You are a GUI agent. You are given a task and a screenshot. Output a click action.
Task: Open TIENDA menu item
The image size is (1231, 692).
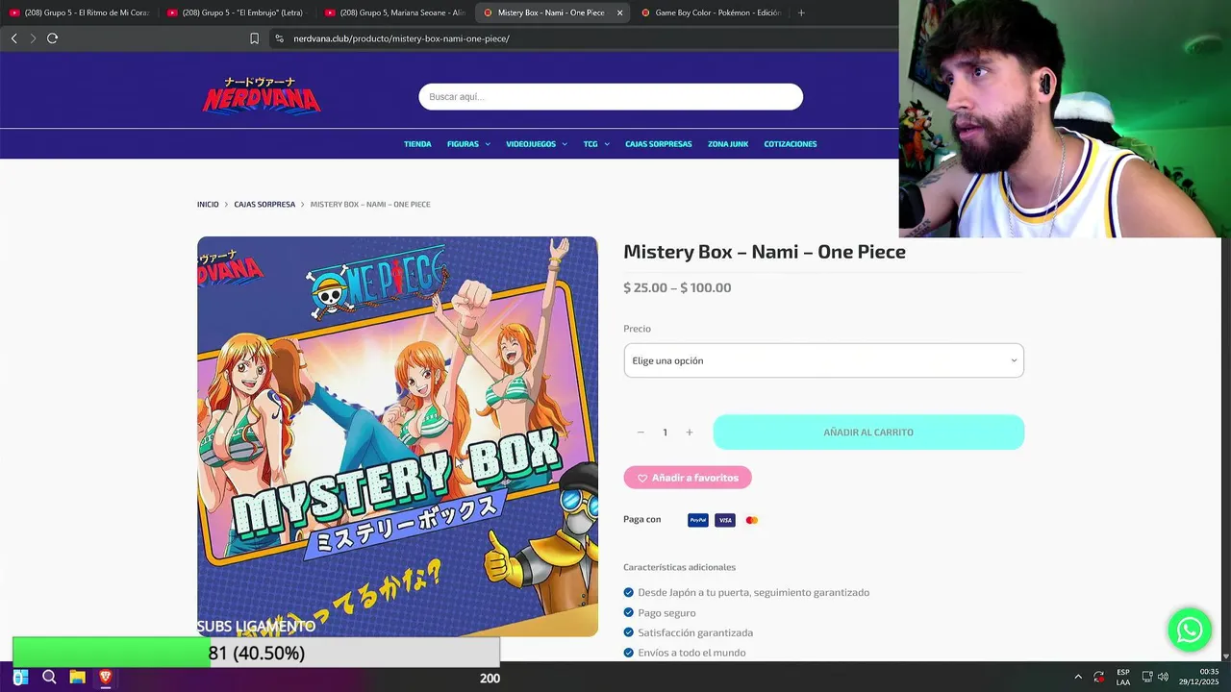click(x=417, y=144)
